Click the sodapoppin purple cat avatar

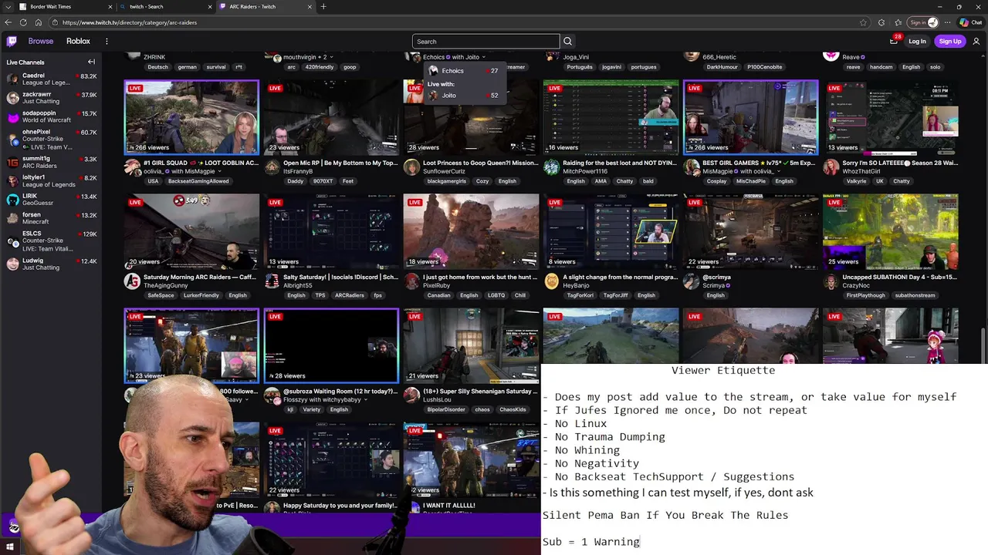(12, 117)
